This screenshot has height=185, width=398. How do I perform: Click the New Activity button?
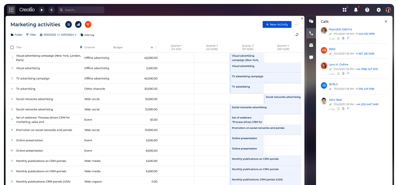coord(277,25)
